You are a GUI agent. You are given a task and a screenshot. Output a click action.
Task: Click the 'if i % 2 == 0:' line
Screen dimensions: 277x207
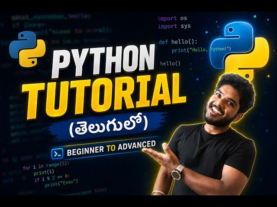pos(52,178)
